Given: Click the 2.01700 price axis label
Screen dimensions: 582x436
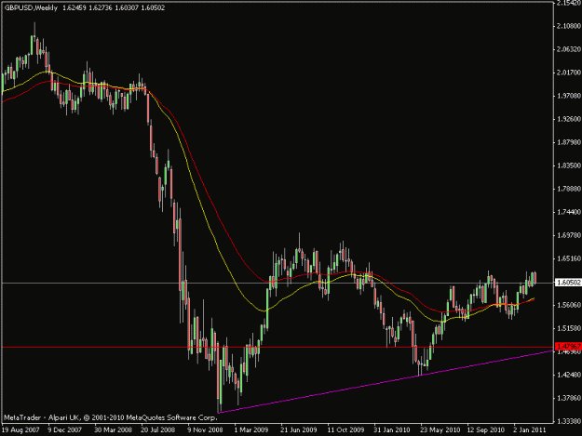Looking at the screenshot, I should click(x=569, y=73).
